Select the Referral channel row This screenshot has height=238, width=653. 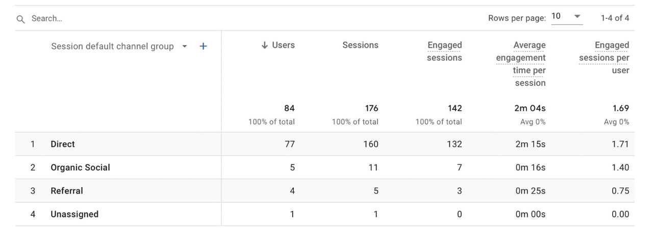tap(325, 191)
